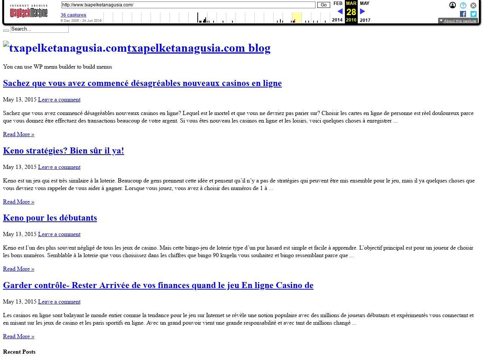Share capture on Facebook

[x=463, y=14]
